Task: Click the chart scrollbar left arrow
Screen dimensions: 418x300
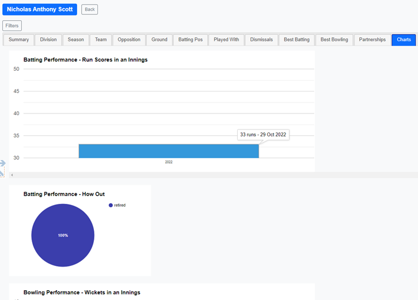Action: [12, 175]
